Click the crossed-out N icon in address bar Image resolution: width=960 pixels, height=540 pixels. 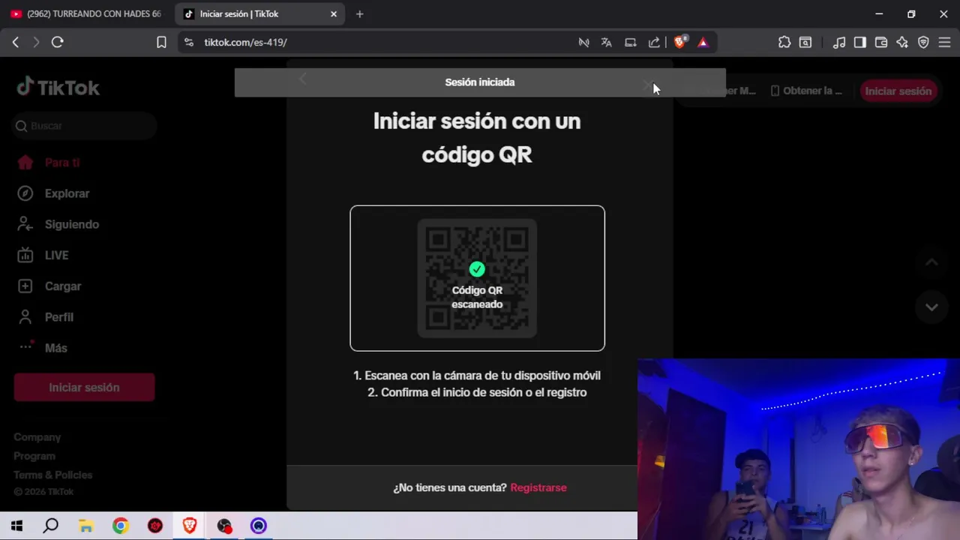[583, 43]
